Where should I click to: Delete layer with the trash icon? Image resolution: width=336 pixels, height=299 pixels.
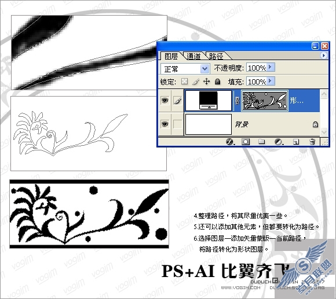(x=312, y=142)
